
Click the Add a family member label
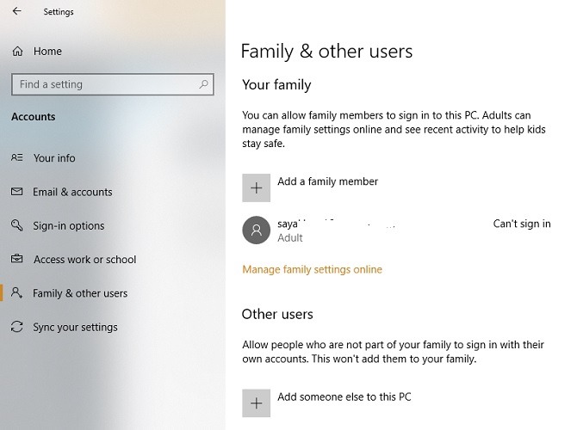pos(327,181)
